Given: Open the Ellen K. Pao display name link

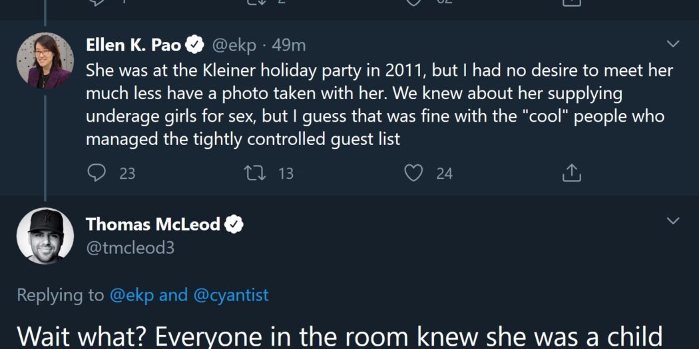Looking at the screenshot, I should 134,45.
